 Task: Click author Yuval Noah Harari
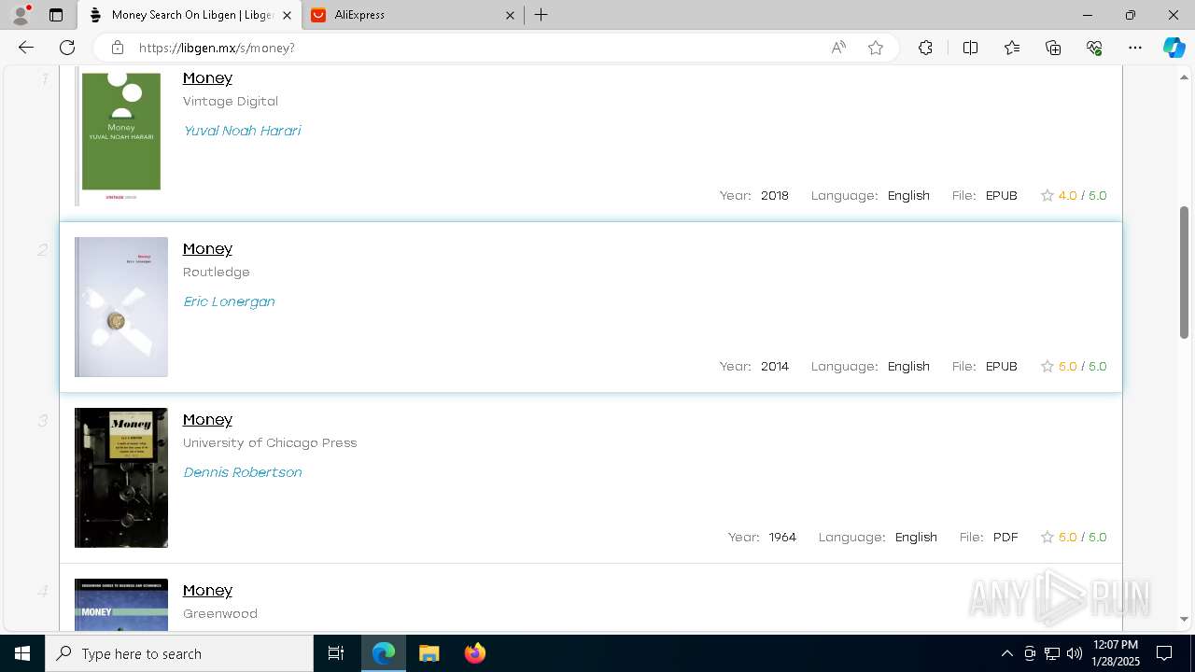[x=242, y=131]
